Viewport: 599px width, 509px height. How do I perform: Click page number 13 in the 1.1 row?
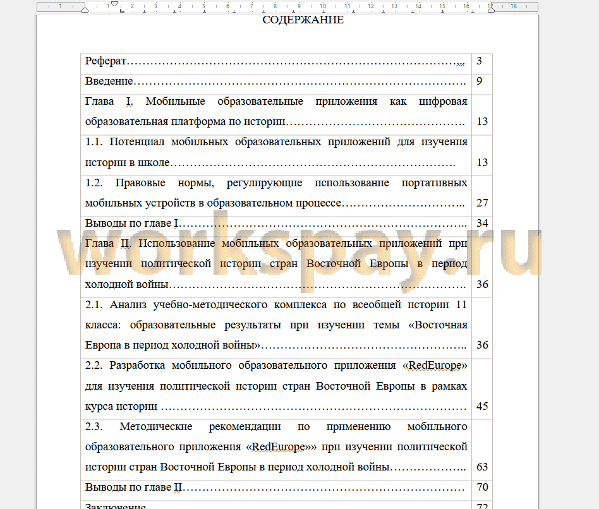click(482, 163)
